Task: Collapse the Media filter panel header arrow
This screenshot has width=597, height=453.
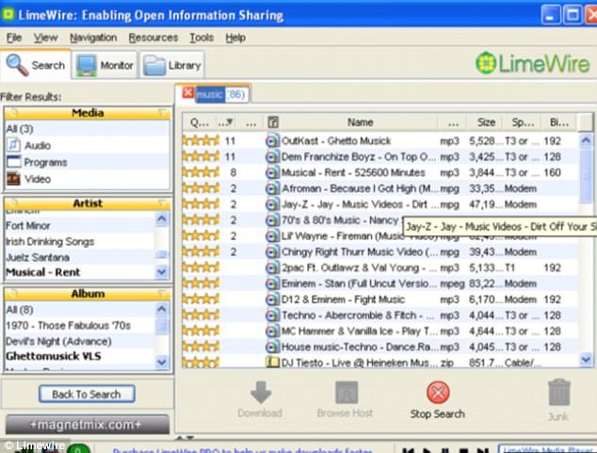Action: [x=162, y=113]
